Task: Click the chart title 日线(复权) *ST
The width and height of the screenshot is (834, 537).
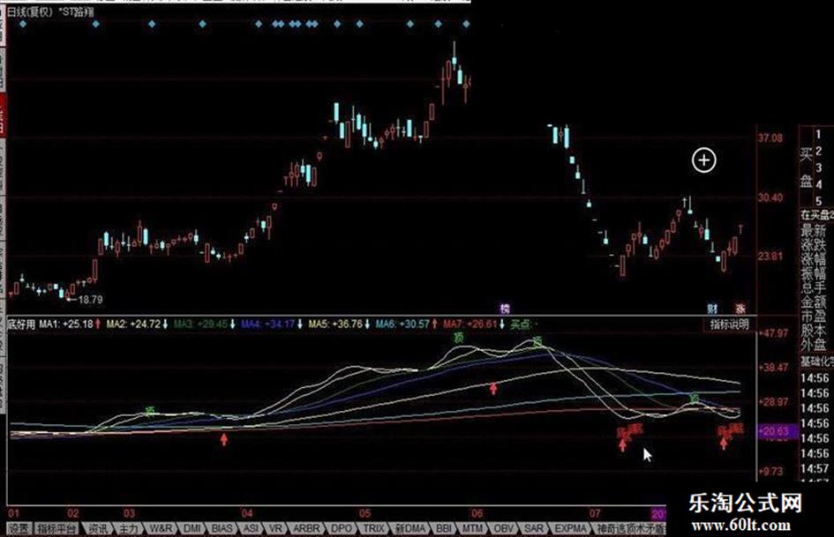Action: (x=50, y=11)
